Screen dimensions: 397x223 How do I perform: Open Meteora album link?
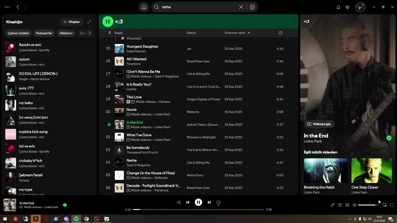(x=193, y=112)
